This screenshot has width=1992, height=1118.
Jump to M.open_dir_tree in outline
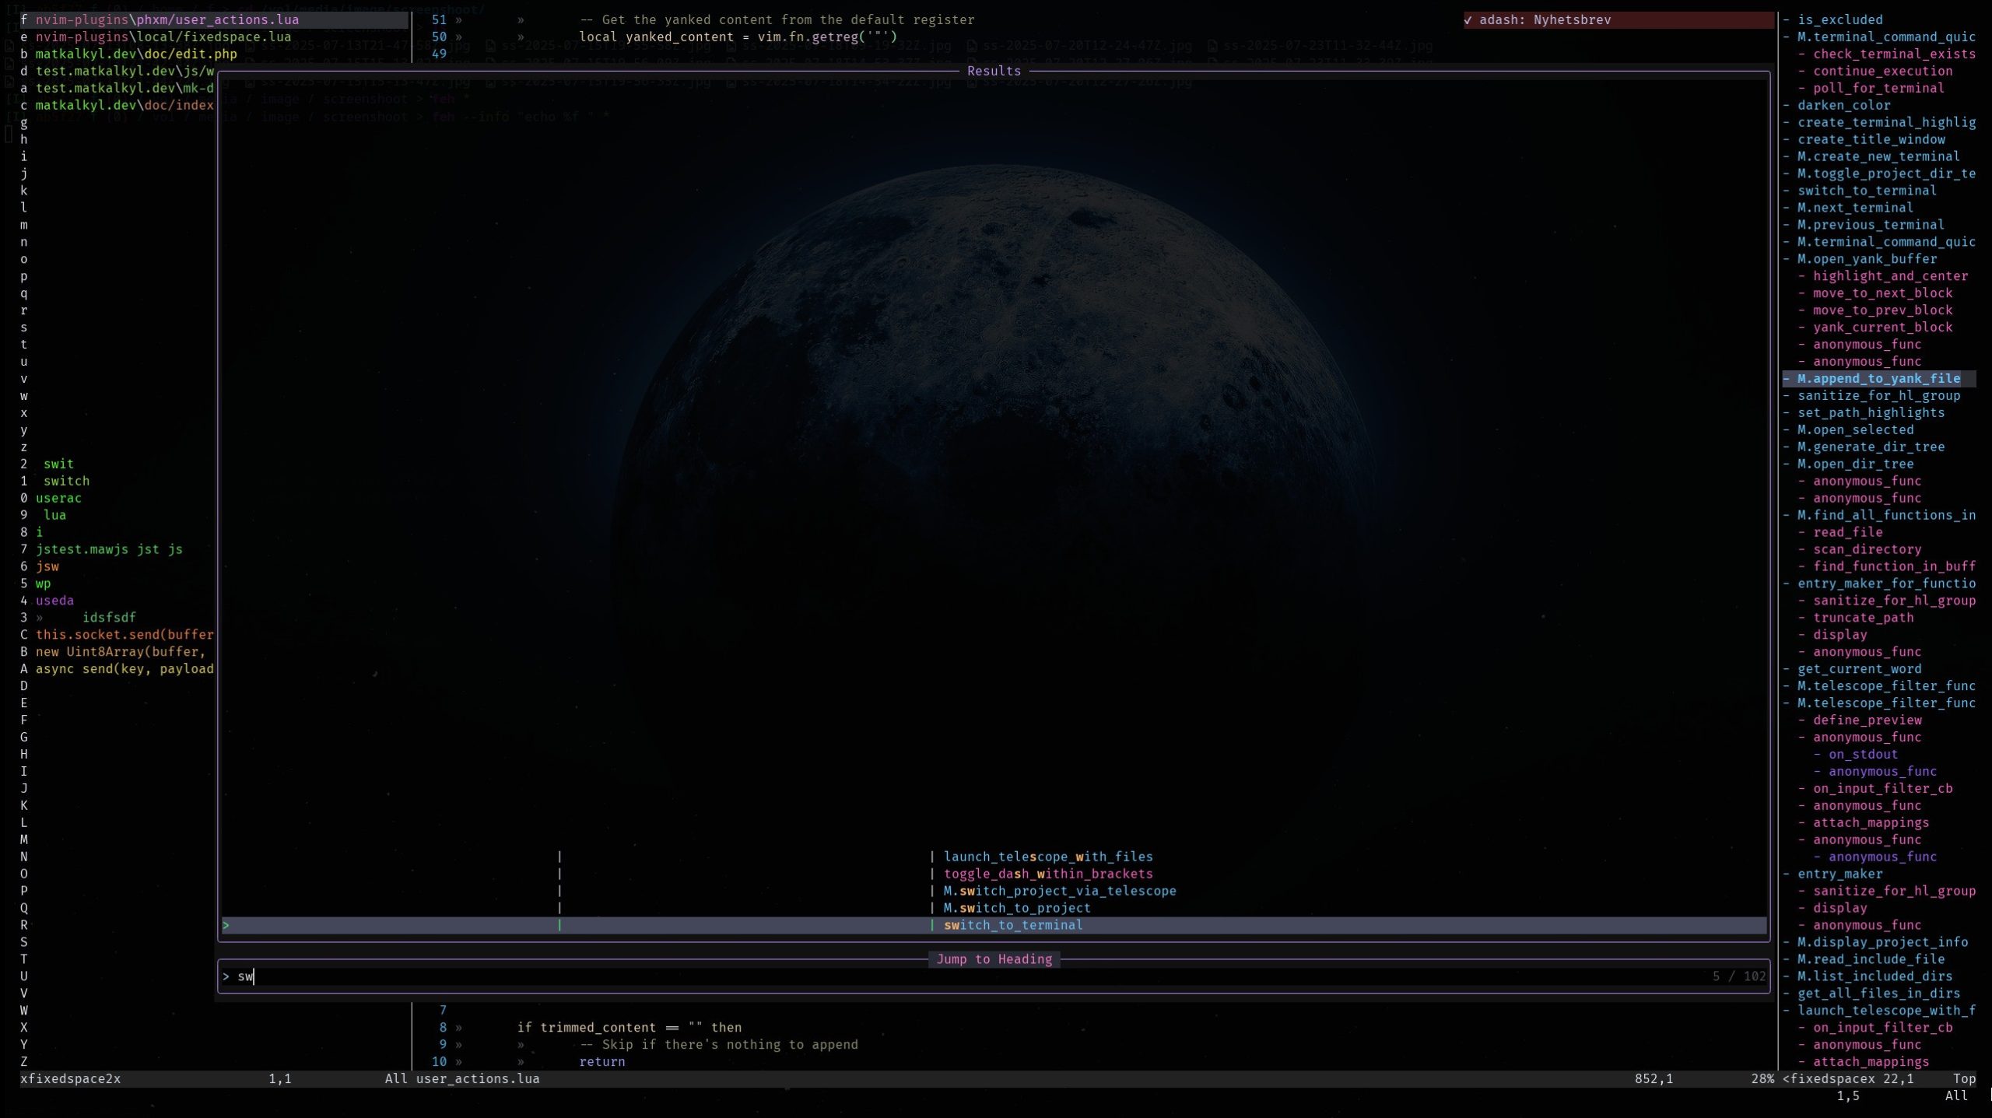tap(1855, 464)
